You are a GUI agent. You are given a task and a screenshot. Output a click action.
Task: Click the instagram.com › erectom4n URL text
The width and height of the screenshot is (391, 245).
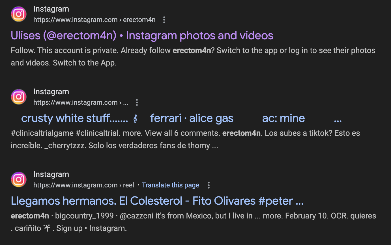pos(94,20)
